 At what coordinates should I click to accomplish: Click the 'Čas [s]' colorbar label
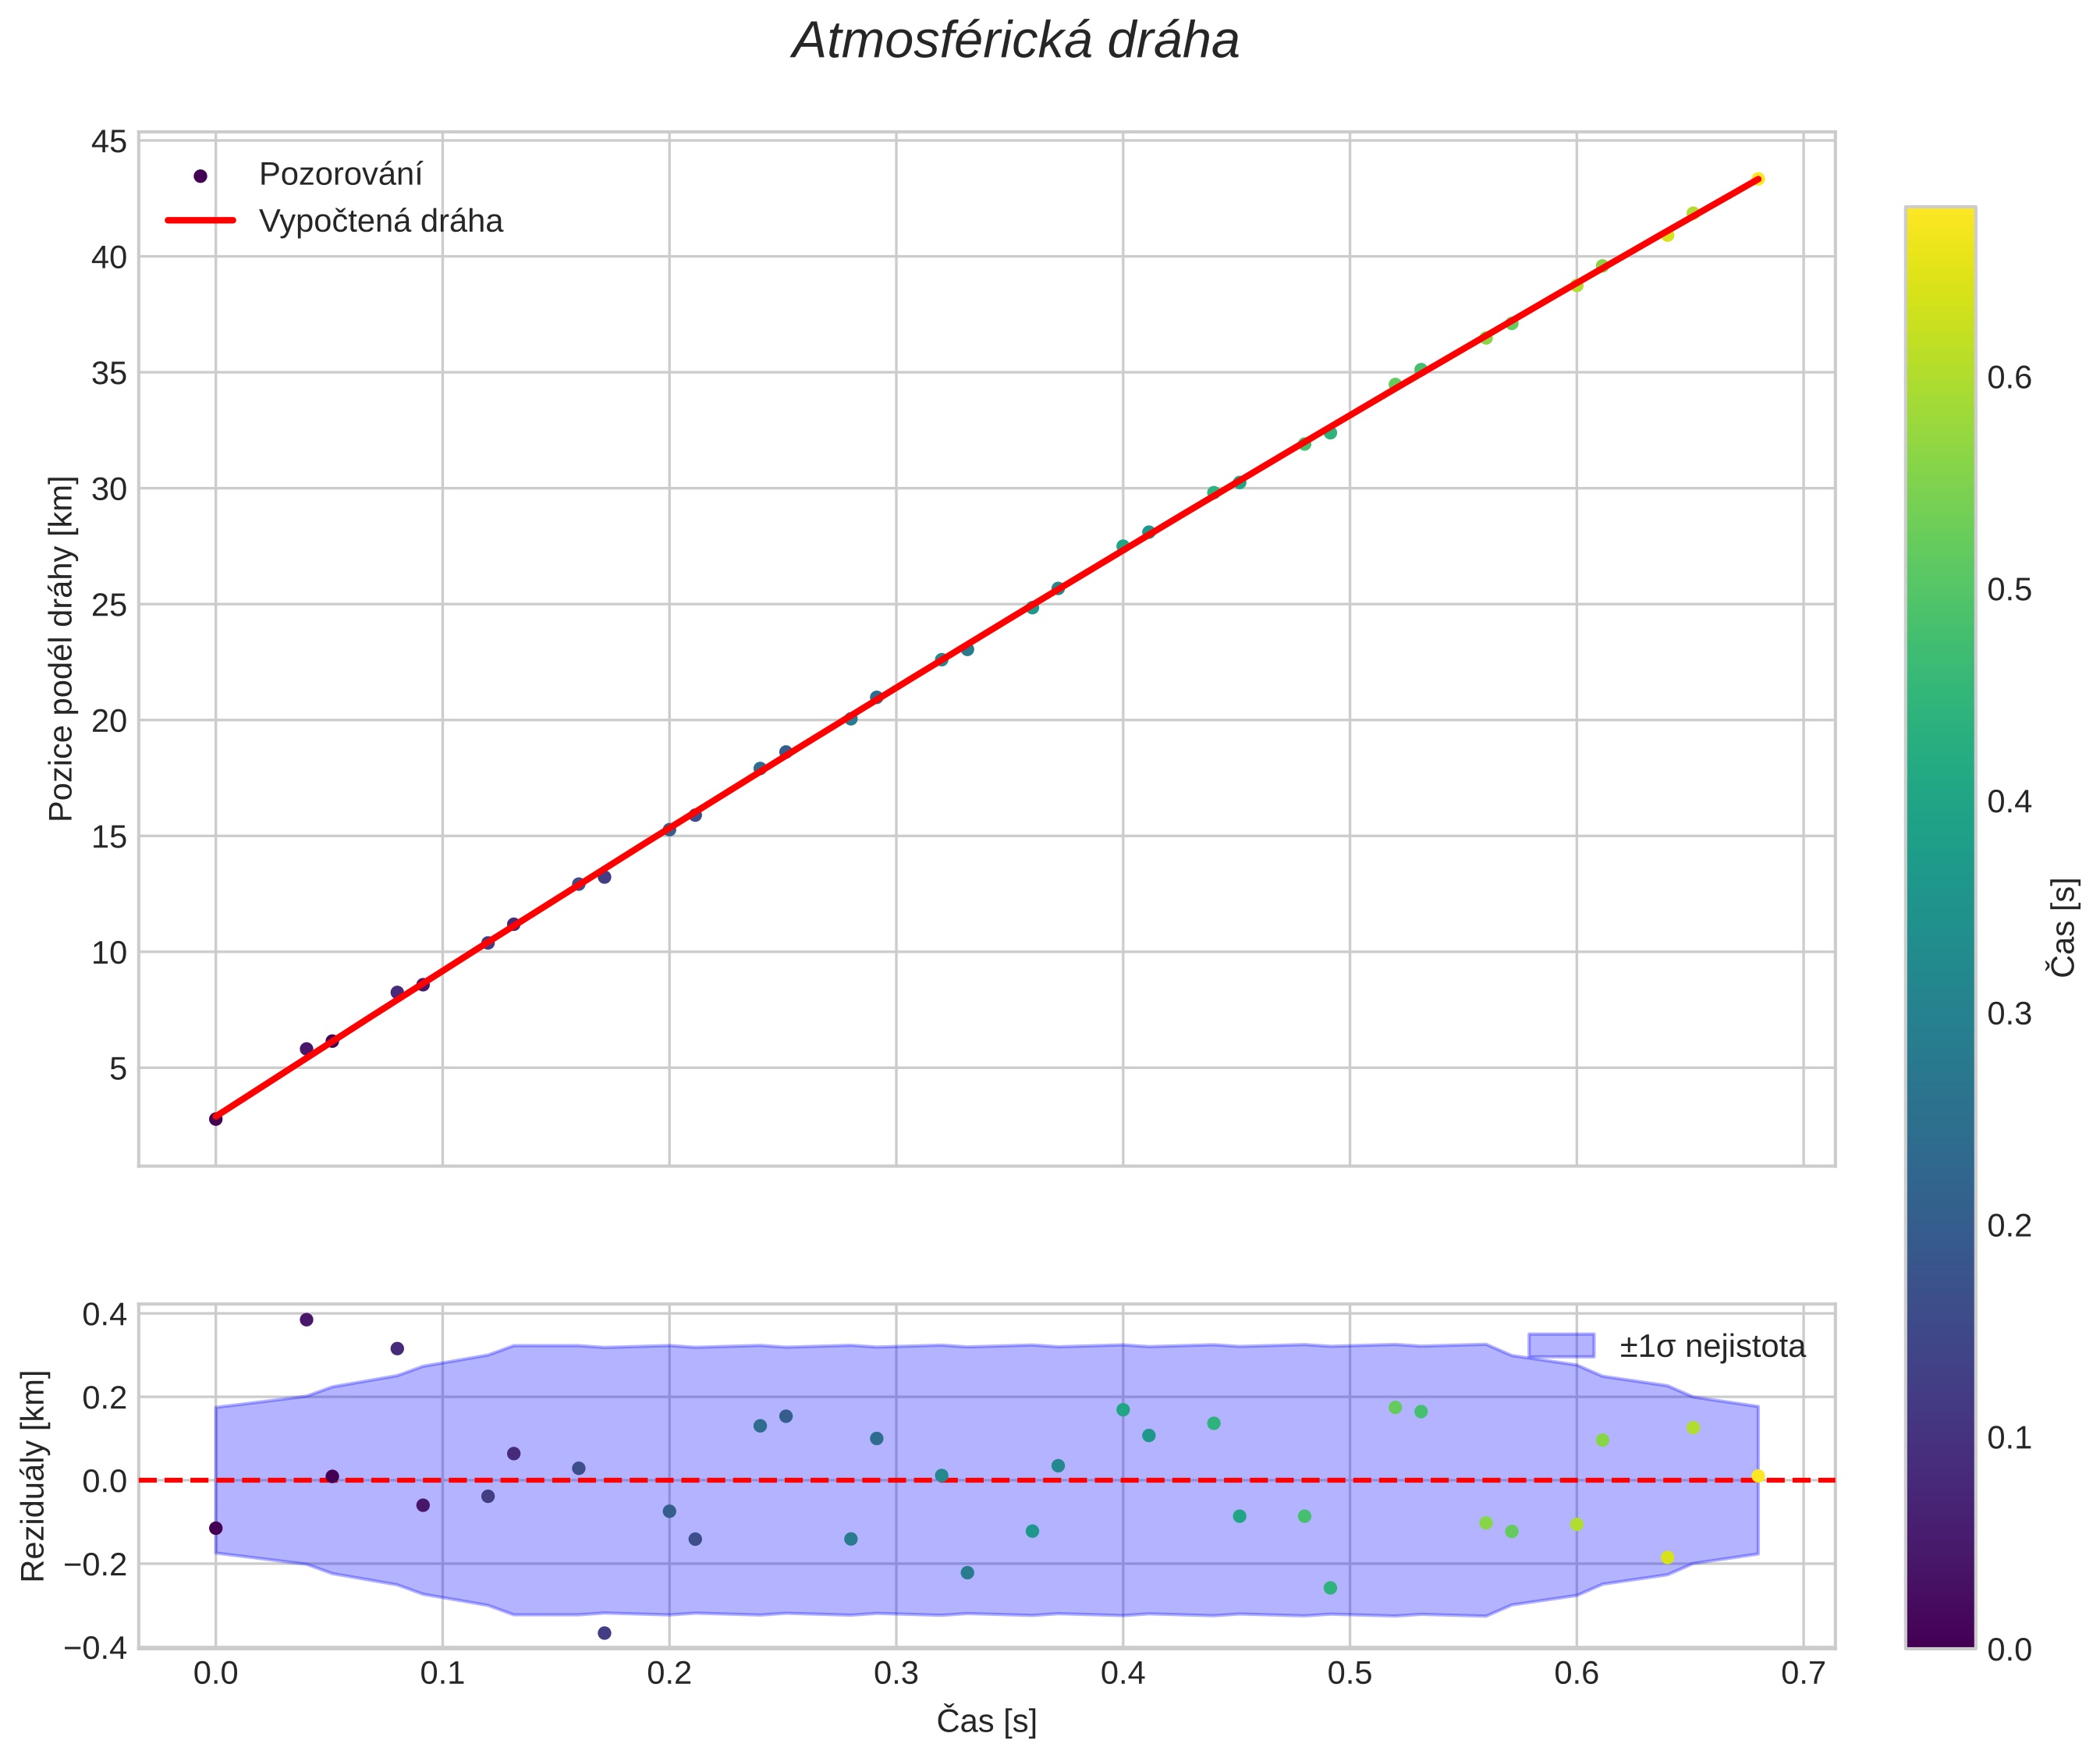click(x=2064, y=927)
